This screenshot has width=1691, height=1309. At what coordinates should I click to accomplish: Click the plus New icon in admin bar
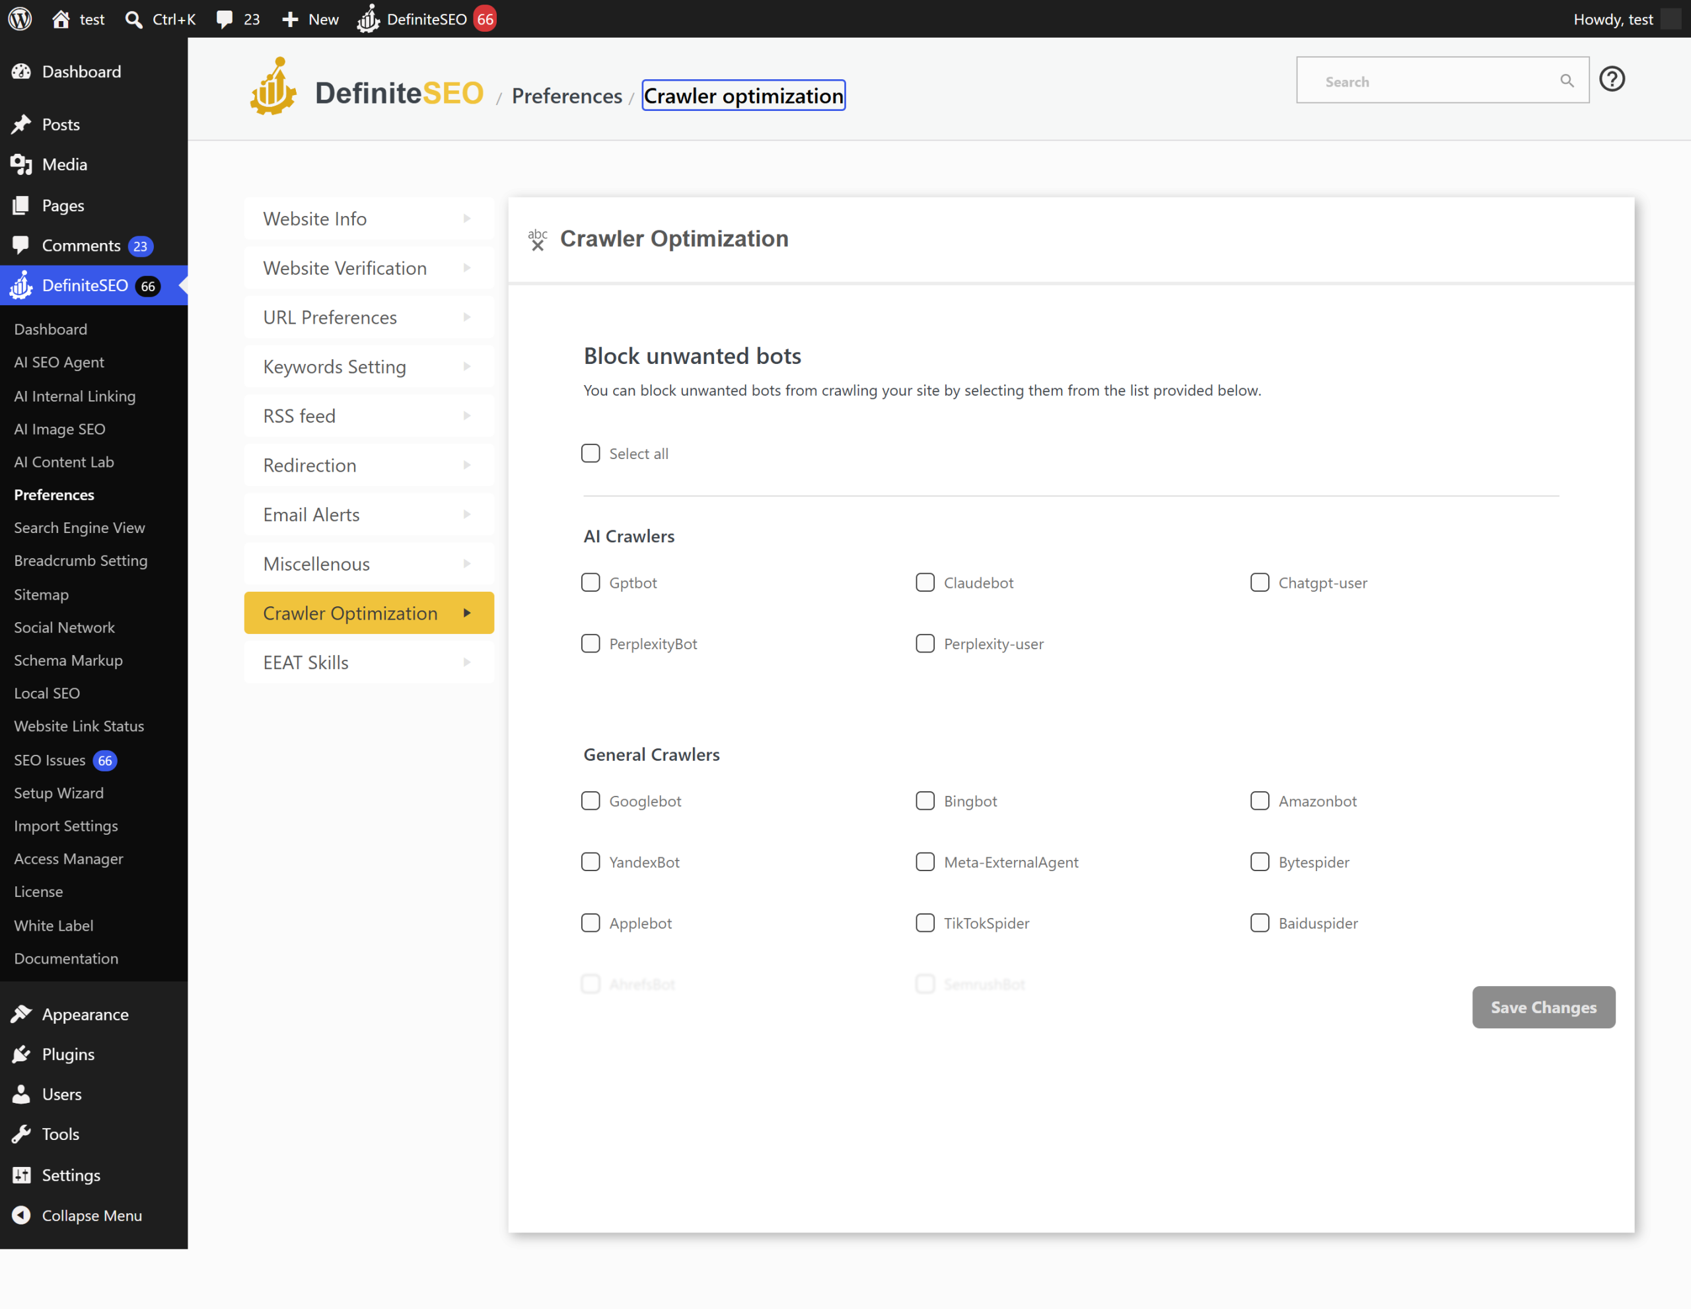pyautogui.click(x=291, y=19)
